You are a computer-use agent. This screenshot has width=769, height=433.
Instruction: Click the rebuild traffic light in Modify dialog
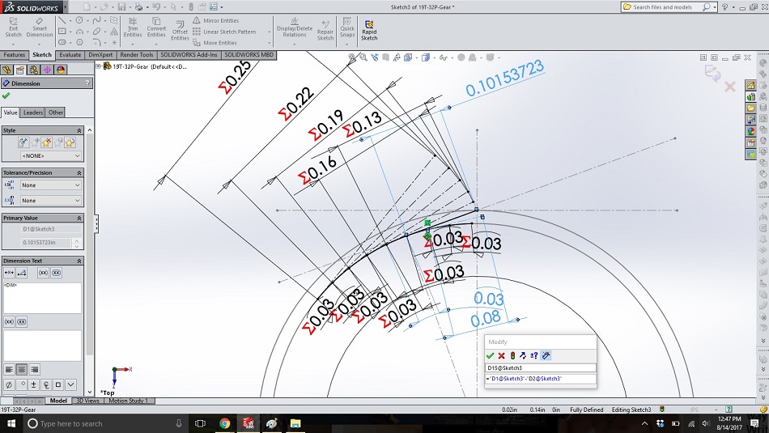(x=512, y=355)
